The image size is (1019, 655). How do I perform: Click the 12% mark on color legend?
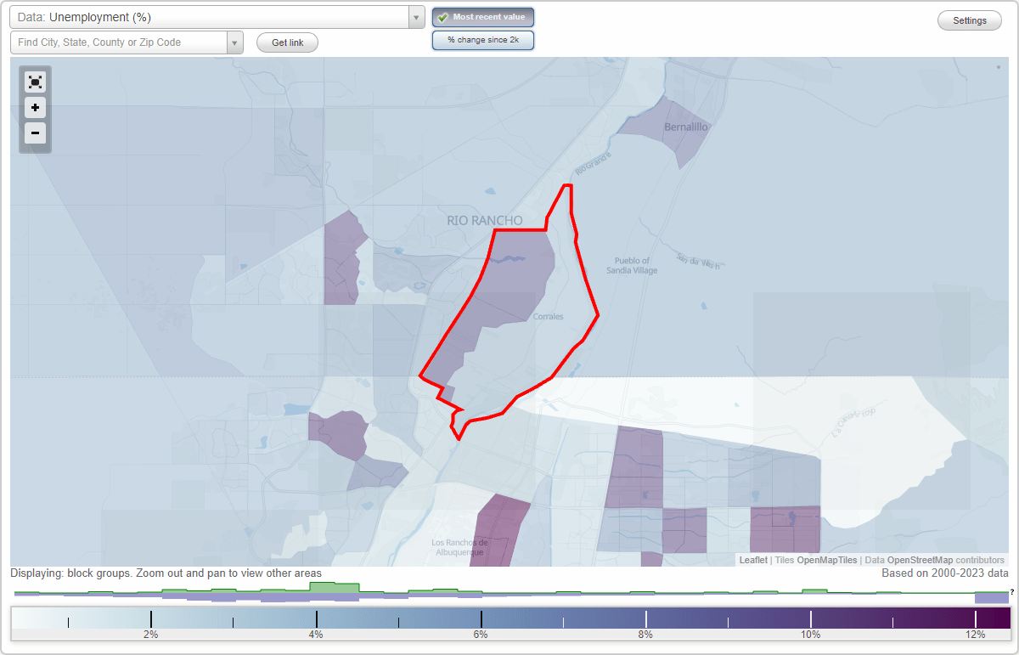pyautogui.click(x=976, y=619)
